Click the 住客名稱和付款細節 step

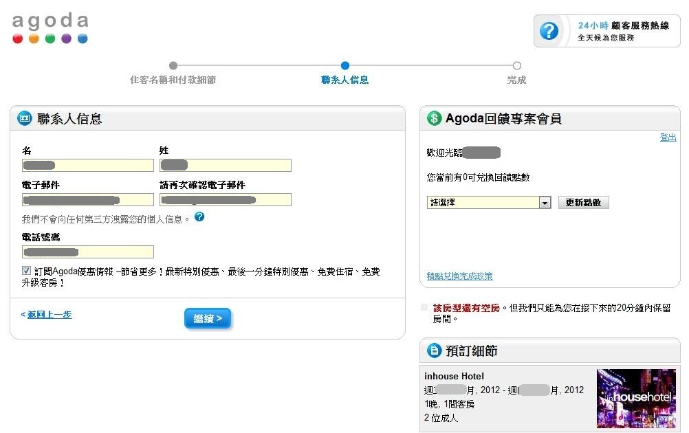coord(173,80)
